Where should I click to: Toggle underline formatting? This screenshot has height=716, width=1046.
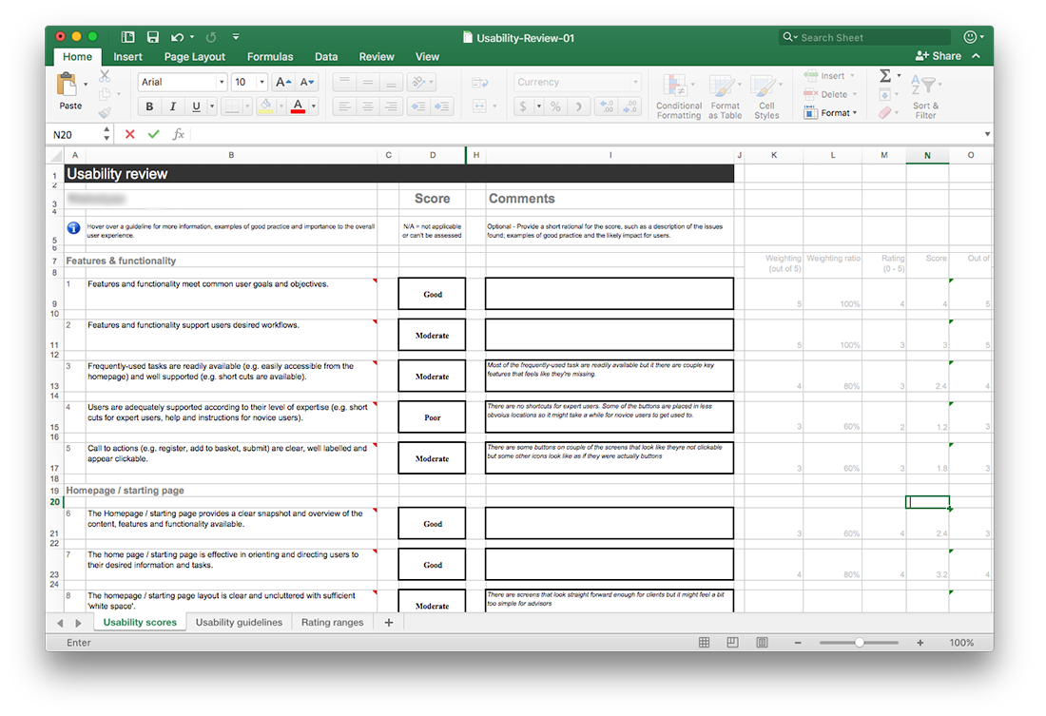[196, 106]
